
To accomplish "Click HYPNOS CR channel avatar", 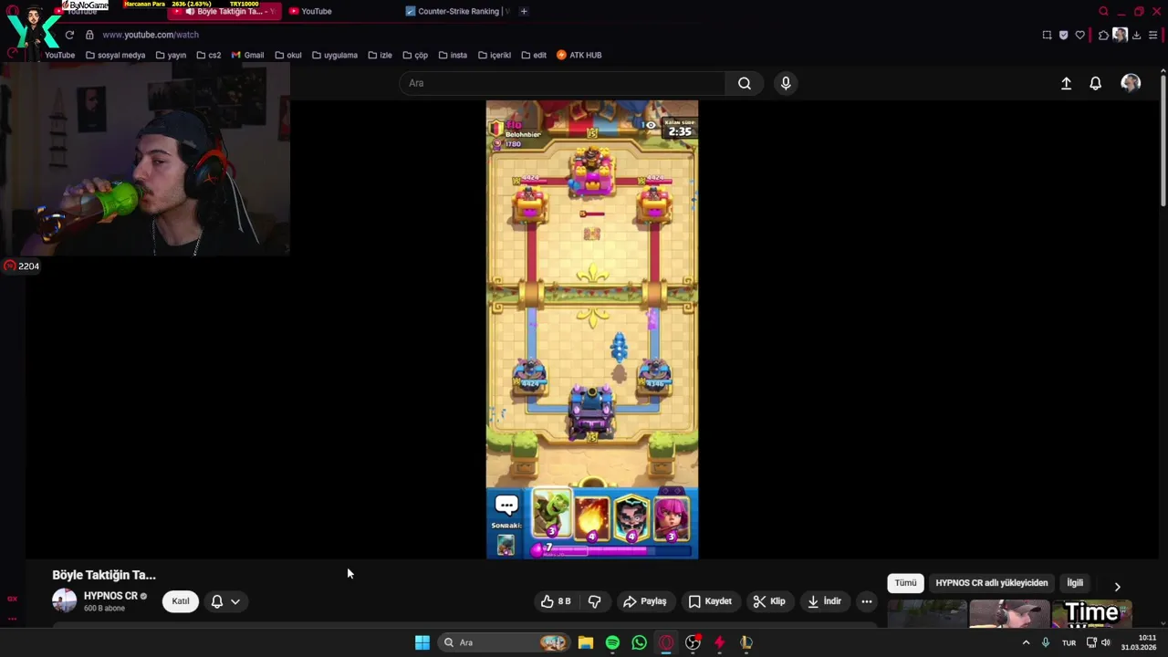I will point(65,600).
